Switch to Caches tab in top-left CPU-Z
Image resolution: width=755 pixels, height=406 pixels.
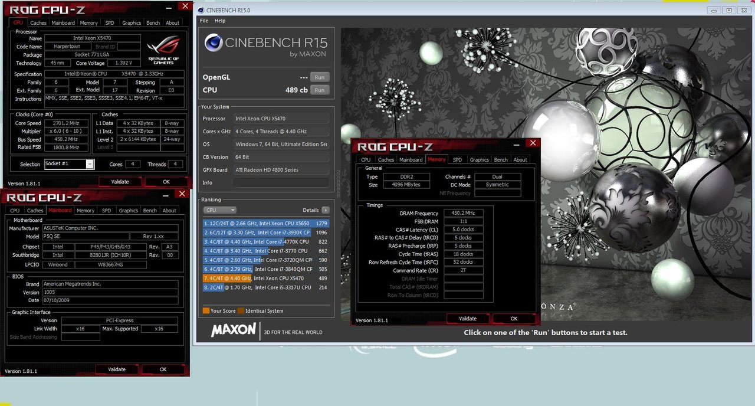pos(38,23)
